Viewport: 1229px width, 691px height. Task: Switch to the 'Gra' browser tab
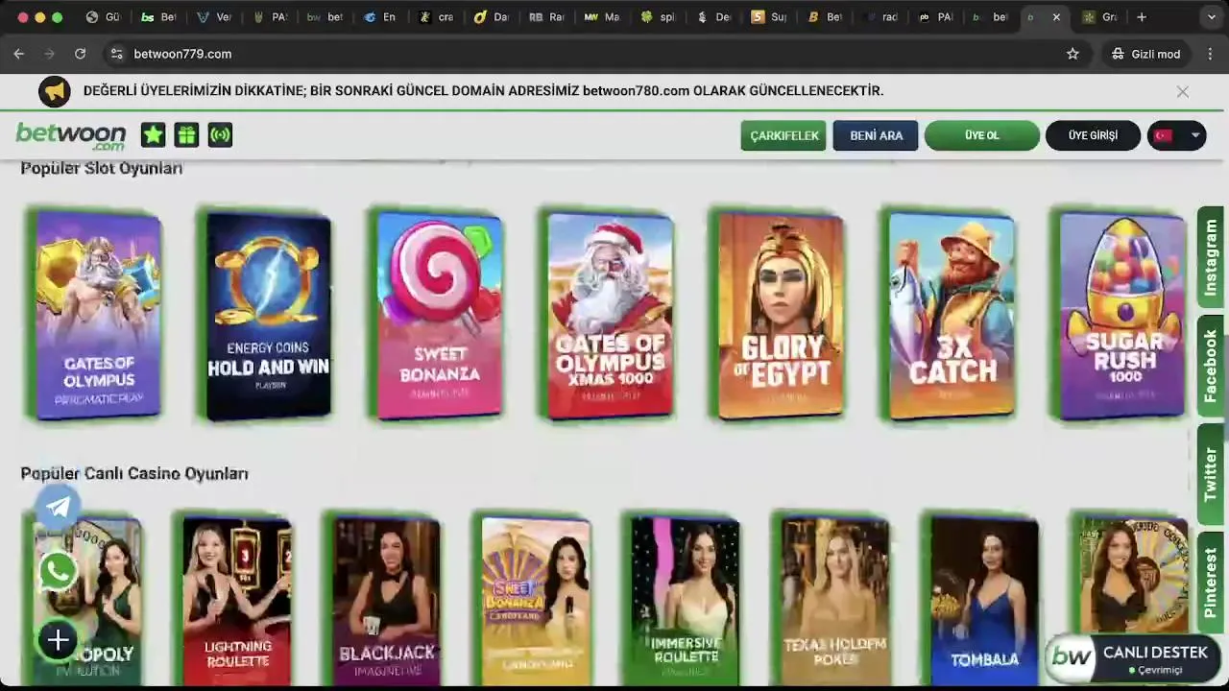1100,17
